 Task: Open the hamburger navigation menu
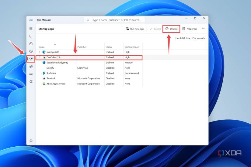pyautogui.click(x=31, y=29)
